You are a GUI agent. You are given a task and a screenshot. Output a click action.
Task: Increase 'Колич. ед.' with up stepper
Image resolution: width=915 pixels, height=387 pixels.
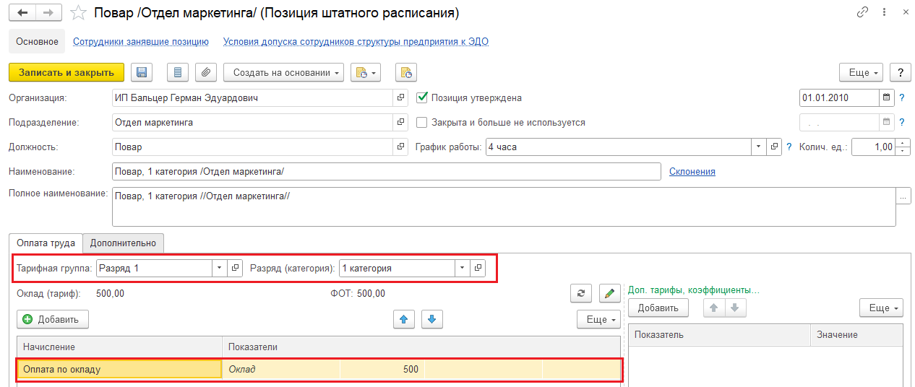(903, 143)
